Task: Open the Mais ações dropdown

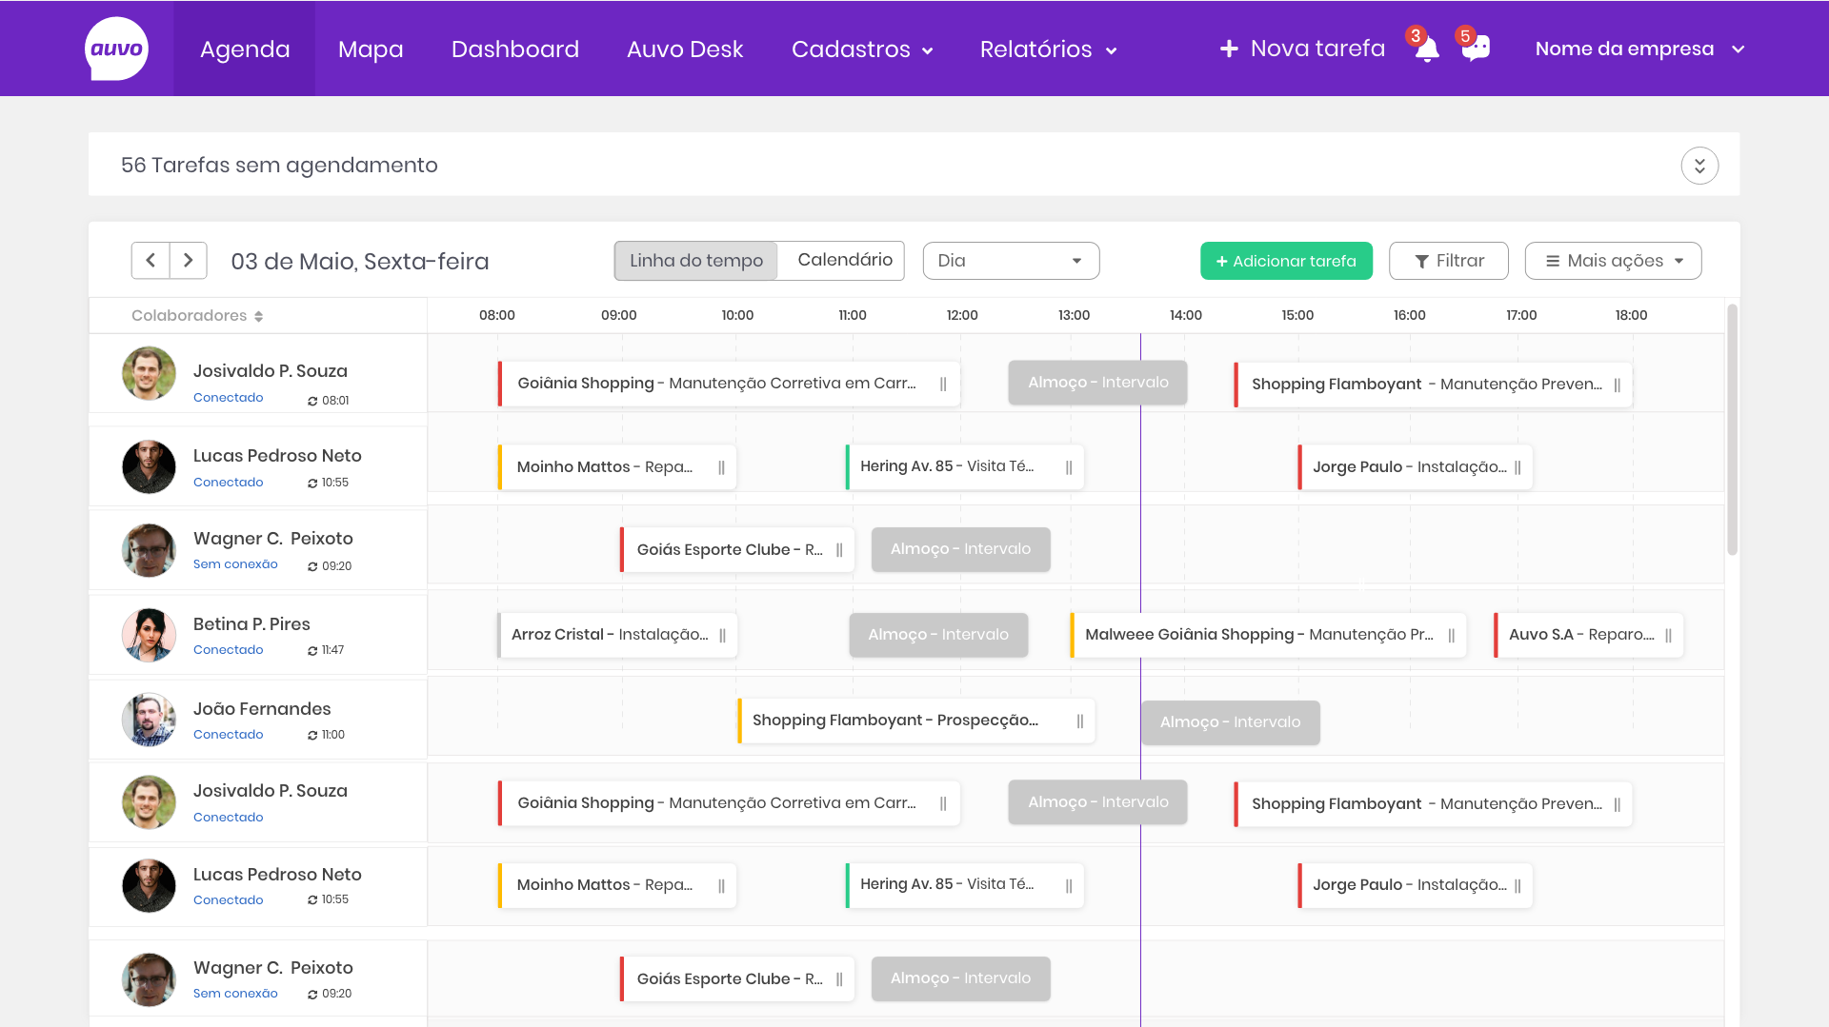Action: click(1613, 261)
